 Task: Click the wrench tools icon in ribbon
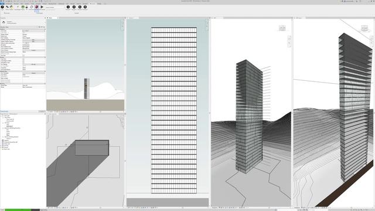7,7
